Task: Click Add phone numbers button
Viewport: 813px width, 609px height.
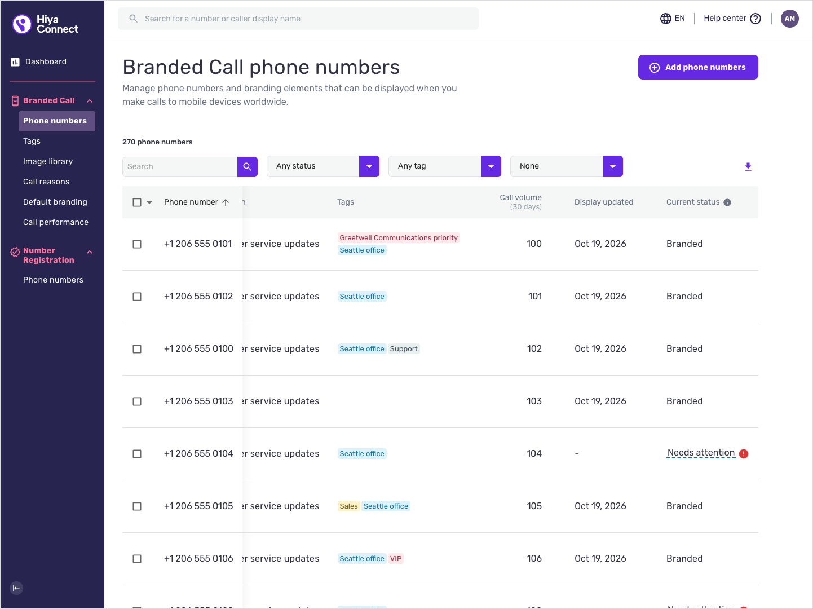Action: click(698, 67)
